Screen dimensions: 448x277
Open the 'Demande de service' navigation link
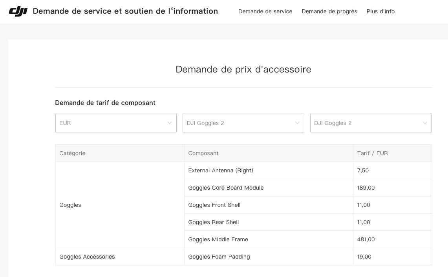pos(265,11)
